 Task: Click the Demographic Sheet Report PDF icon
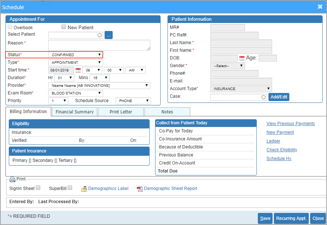(139, 189)
